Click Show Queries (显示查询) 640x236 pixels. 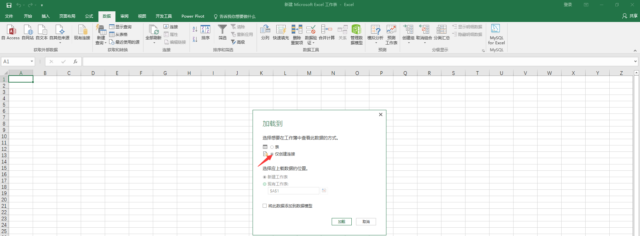120,27
